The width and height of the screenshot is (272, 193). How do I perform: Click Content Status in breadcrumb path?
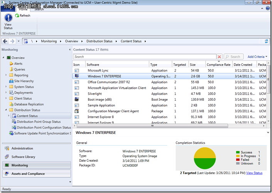[131, 41]
